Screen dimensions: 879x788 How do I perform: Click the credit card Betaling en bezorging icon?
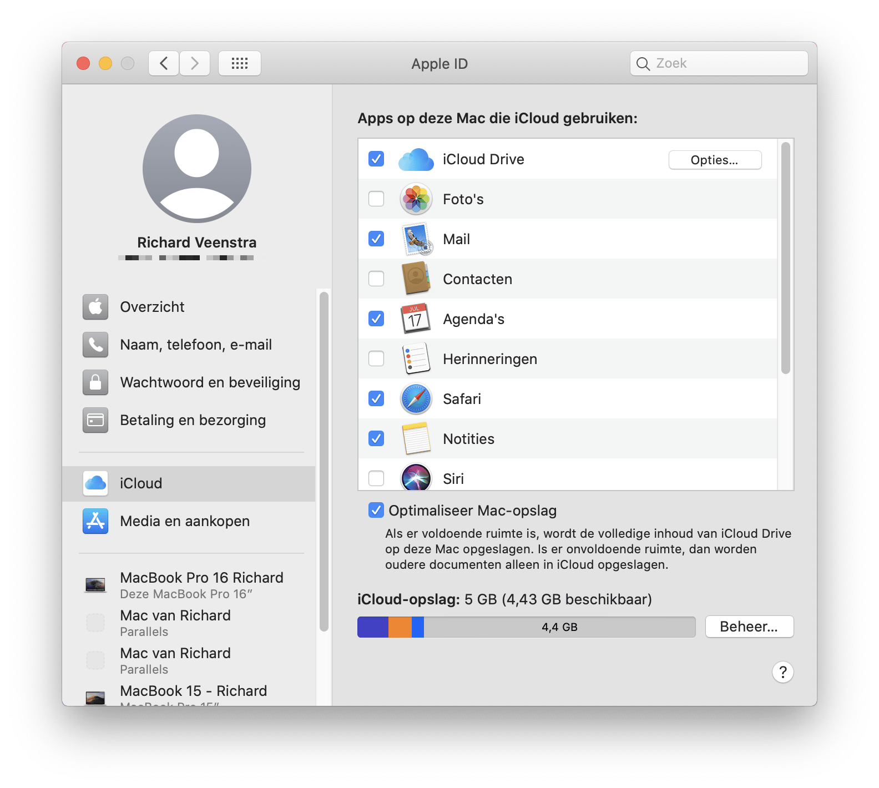coord(95,420)
